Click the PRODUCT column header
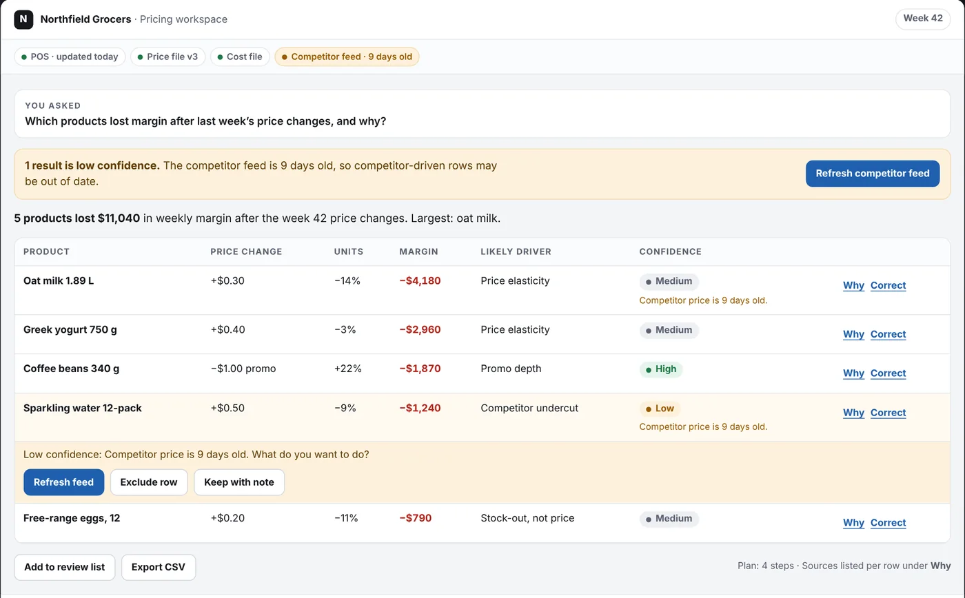Viewport: 965px width, 598px height. pos(46,251)
